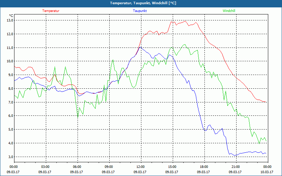Screen dimensions: 282x176
Task: Click the 03:00 time axis label
Action: (46, 167)
